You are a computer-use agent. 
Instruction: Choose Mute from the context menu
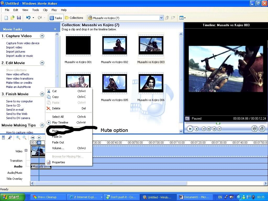55,131
